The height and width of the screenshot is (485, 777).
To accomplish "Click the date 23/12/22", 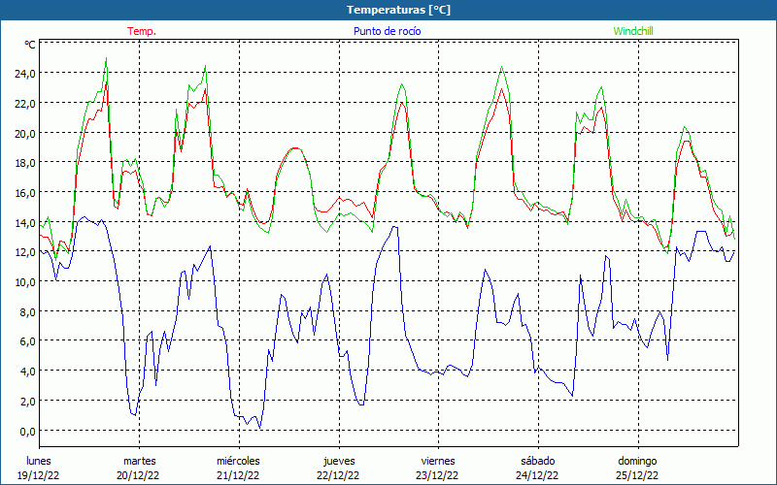I will (437, 475).
